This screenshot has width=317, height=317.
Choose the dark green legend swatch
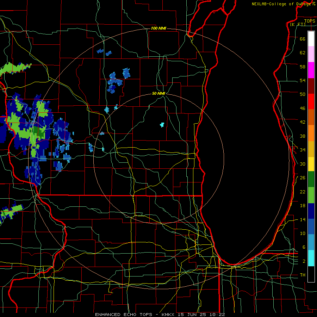[311, 179]
